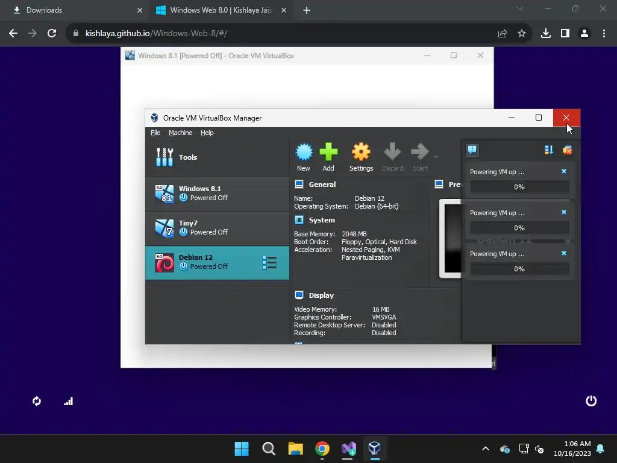Open browser downloads icon
617x463 pixels.
pyautogui.click(x=546, y=34)
